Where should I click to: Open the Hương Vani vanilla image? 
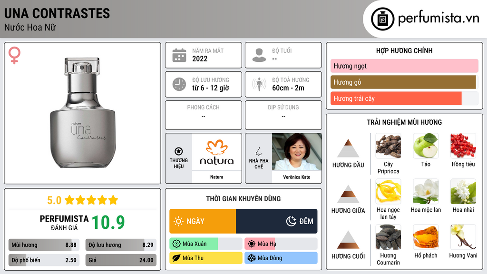463,237
